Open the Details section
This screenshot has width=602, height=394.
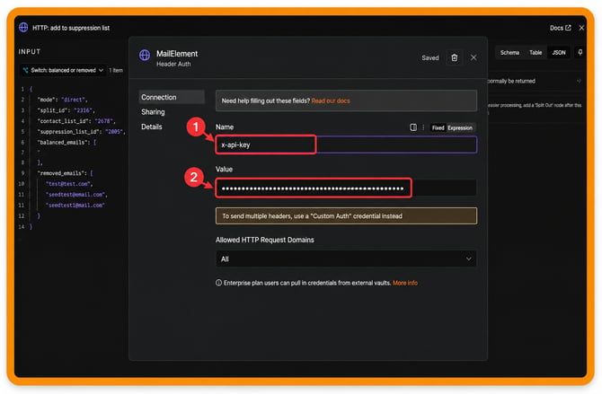click(151, 127)
